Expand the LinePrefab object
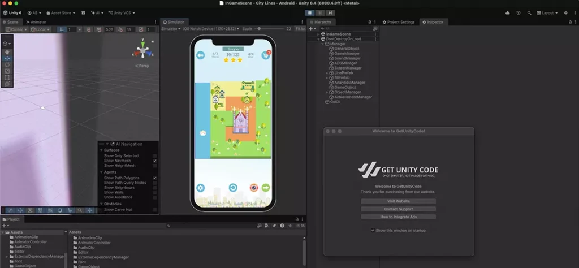 pos(327,73)
